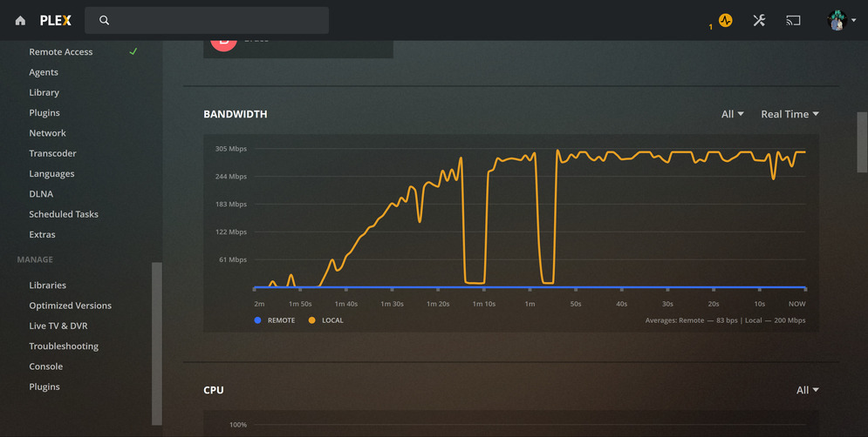This screenshot has width=868, height=437.
Task: Open Optimized Versions
Action: coord(71,306)
